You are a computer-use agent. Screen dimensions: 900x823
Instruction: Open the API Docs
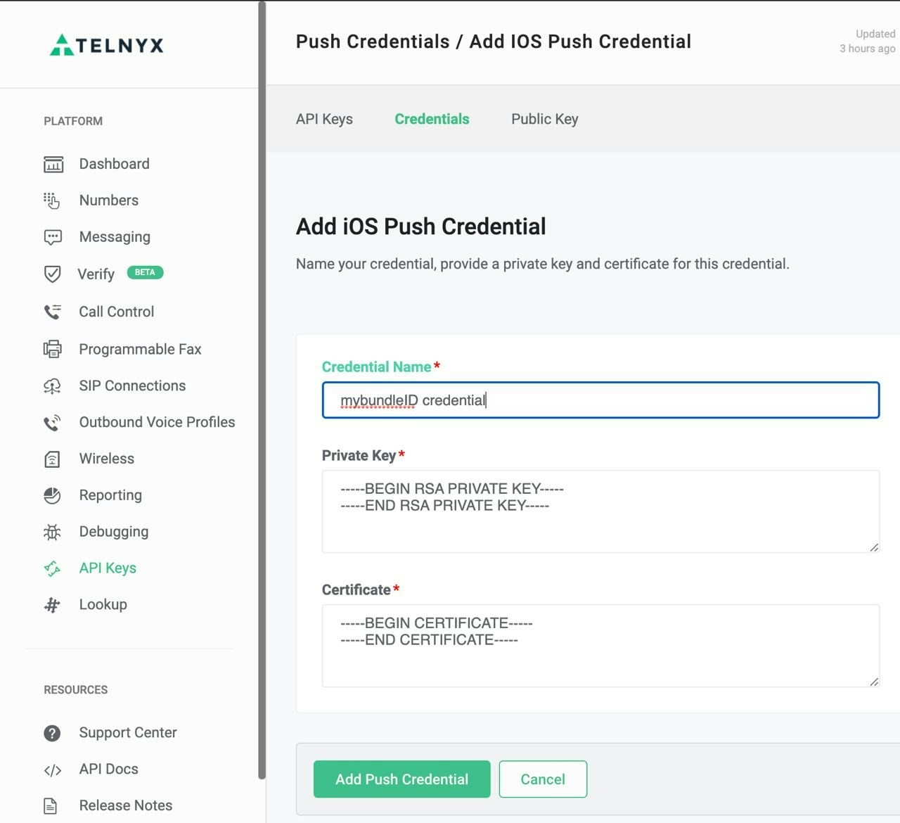[108, 770]
